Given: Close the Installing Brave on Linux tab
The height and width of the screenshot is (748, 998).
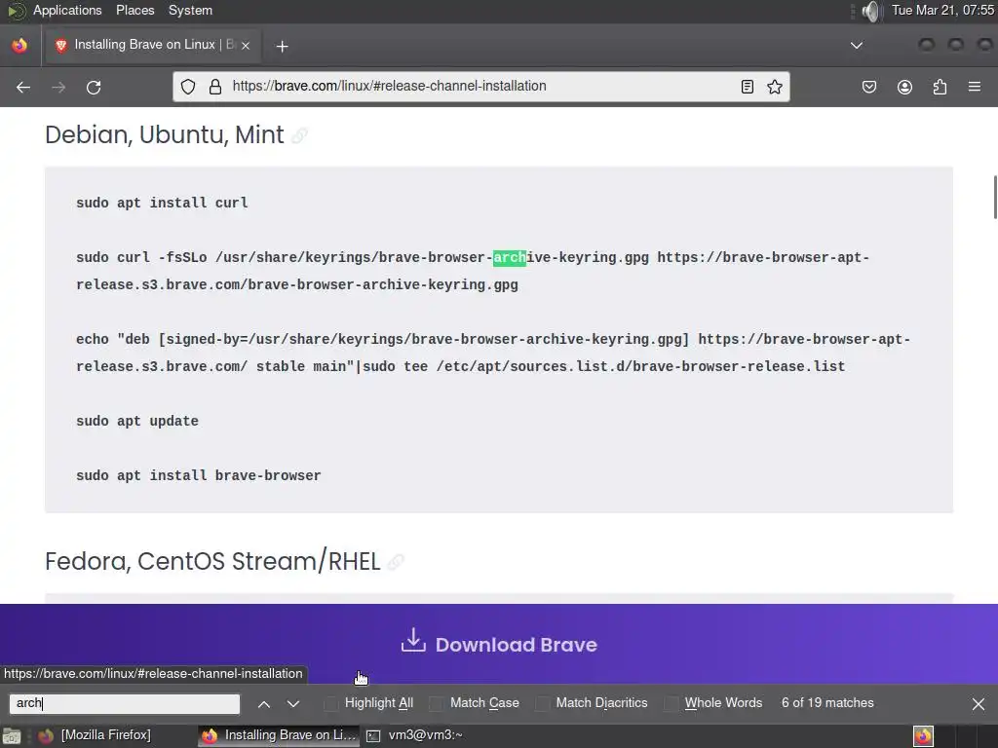Looking at the screenshot, I should pyautogui.click(x=245, y=45).
